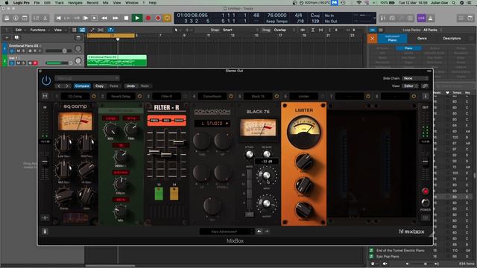Toggle power for slot 2 Reverb Delay

click(x=139, y=96)
